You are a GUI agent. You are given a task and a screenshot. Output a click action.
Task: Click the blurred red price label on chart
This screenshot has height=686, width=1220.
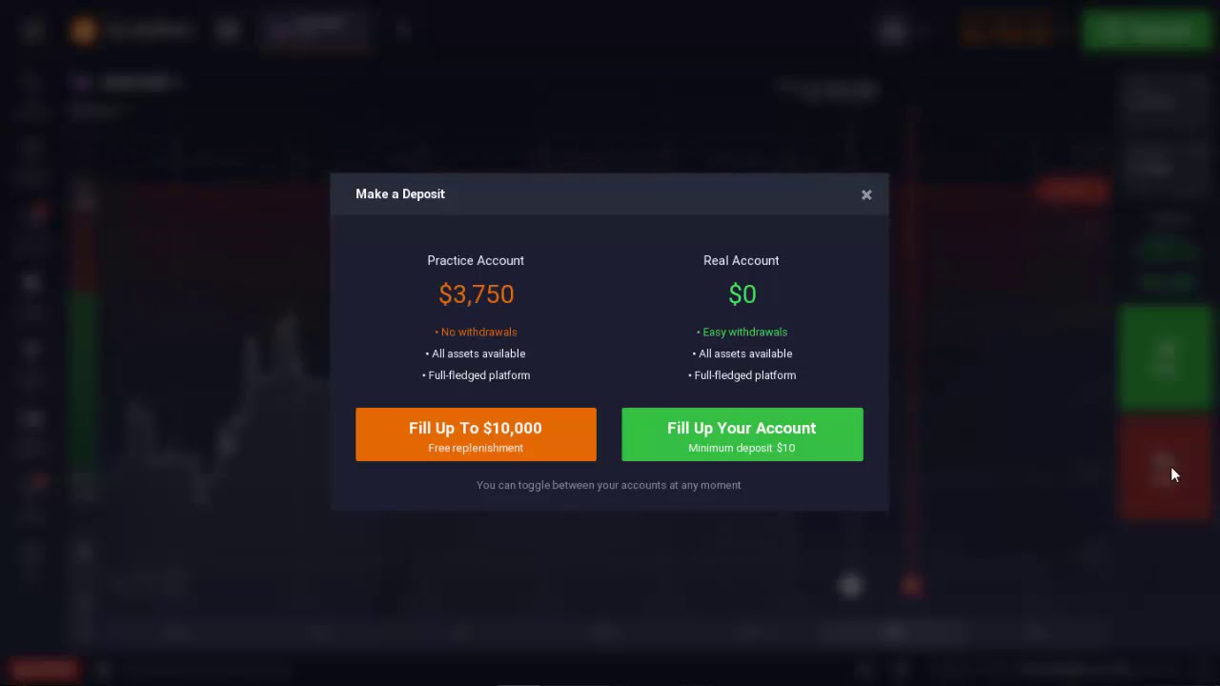[x=1073, y=191]
